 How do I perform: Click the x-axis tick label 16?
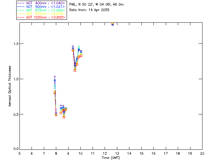(153, 153)
